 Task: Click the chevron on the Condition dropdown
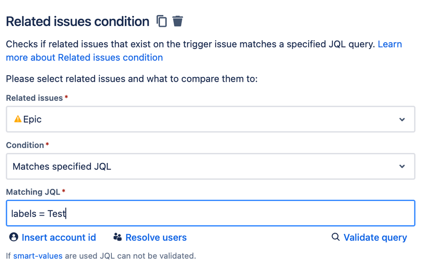tap(402, 166)
